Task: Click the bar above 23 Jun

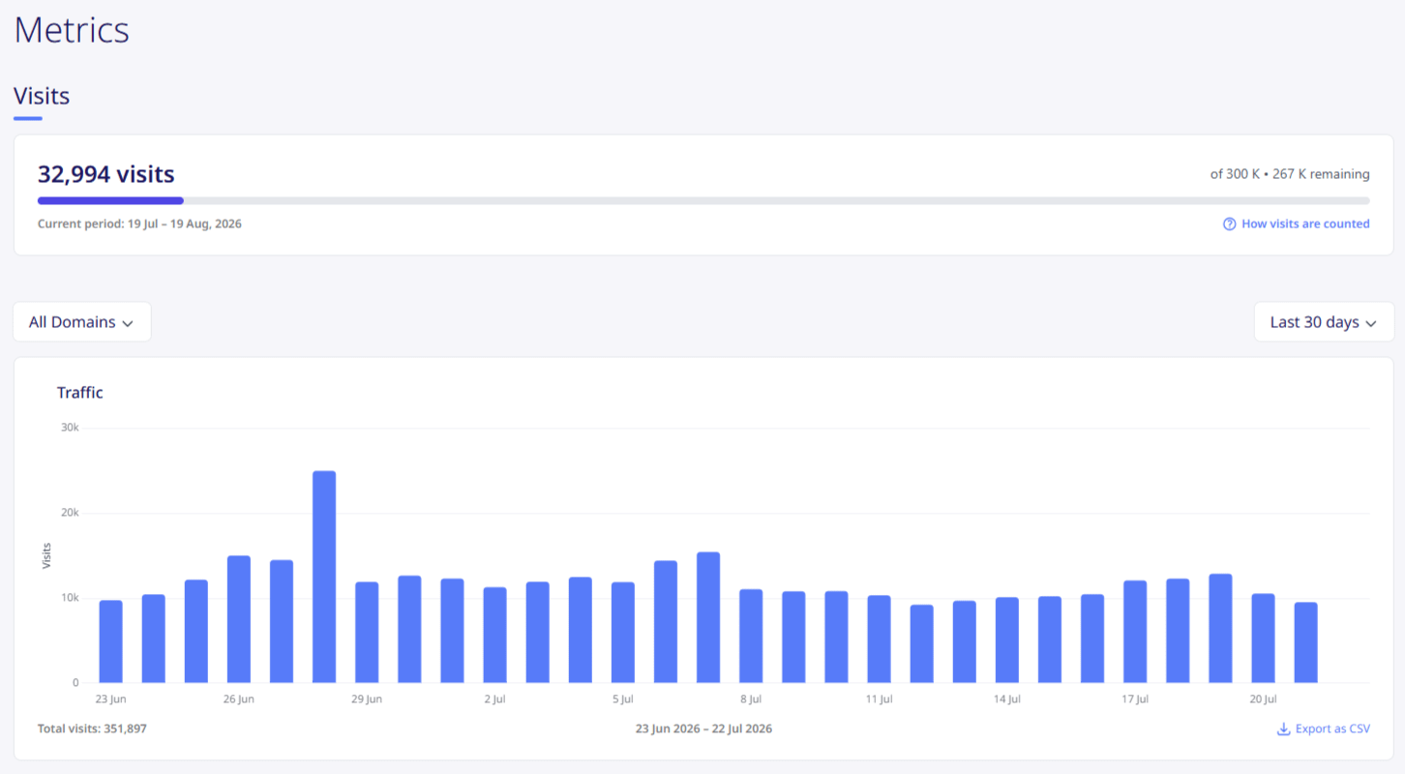Action: pyautogui.click(x=111, y=641)
